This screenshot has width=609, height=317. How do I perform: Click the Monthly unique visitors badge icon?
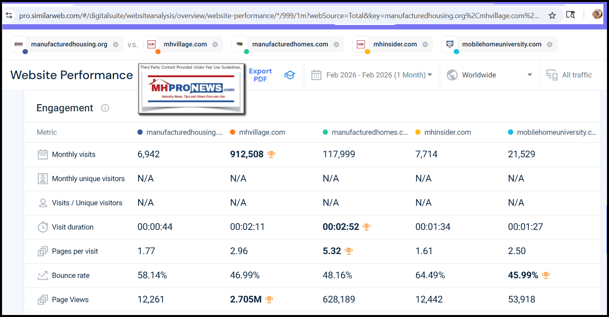42,178
